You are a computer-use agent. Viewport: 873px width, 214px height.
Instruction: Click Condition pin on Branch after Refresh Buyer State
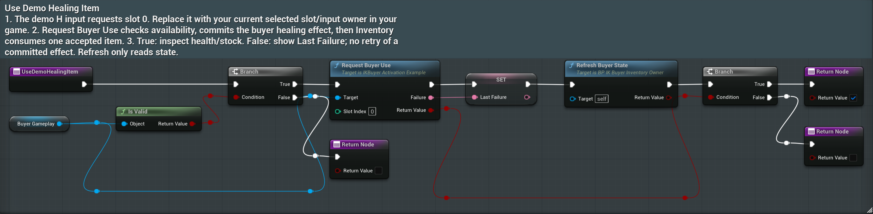[711, 97]
